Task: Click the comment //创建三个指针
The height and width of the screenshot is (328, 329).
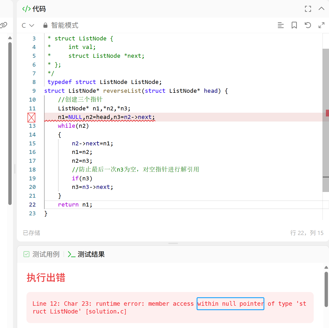Action: (80, 99)
